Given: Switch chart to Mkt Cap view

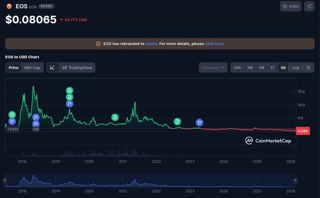Looking at the screenshot, I should 32,68.
